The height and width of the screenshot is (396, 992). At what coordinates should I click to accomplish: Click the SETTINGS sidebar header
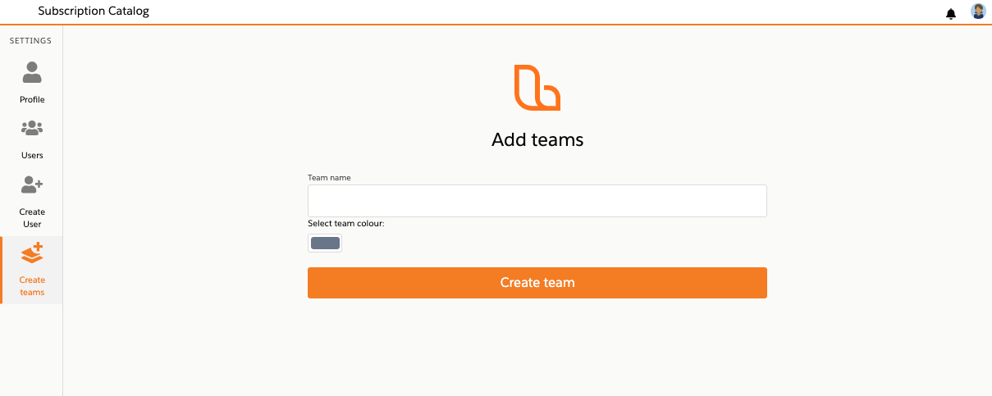(x=30, y=40)
